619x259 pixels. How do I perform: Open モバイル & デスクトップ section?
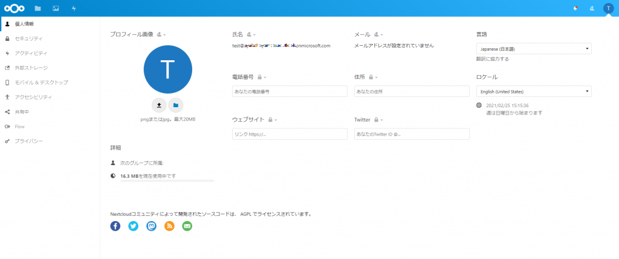click(50, 83)
